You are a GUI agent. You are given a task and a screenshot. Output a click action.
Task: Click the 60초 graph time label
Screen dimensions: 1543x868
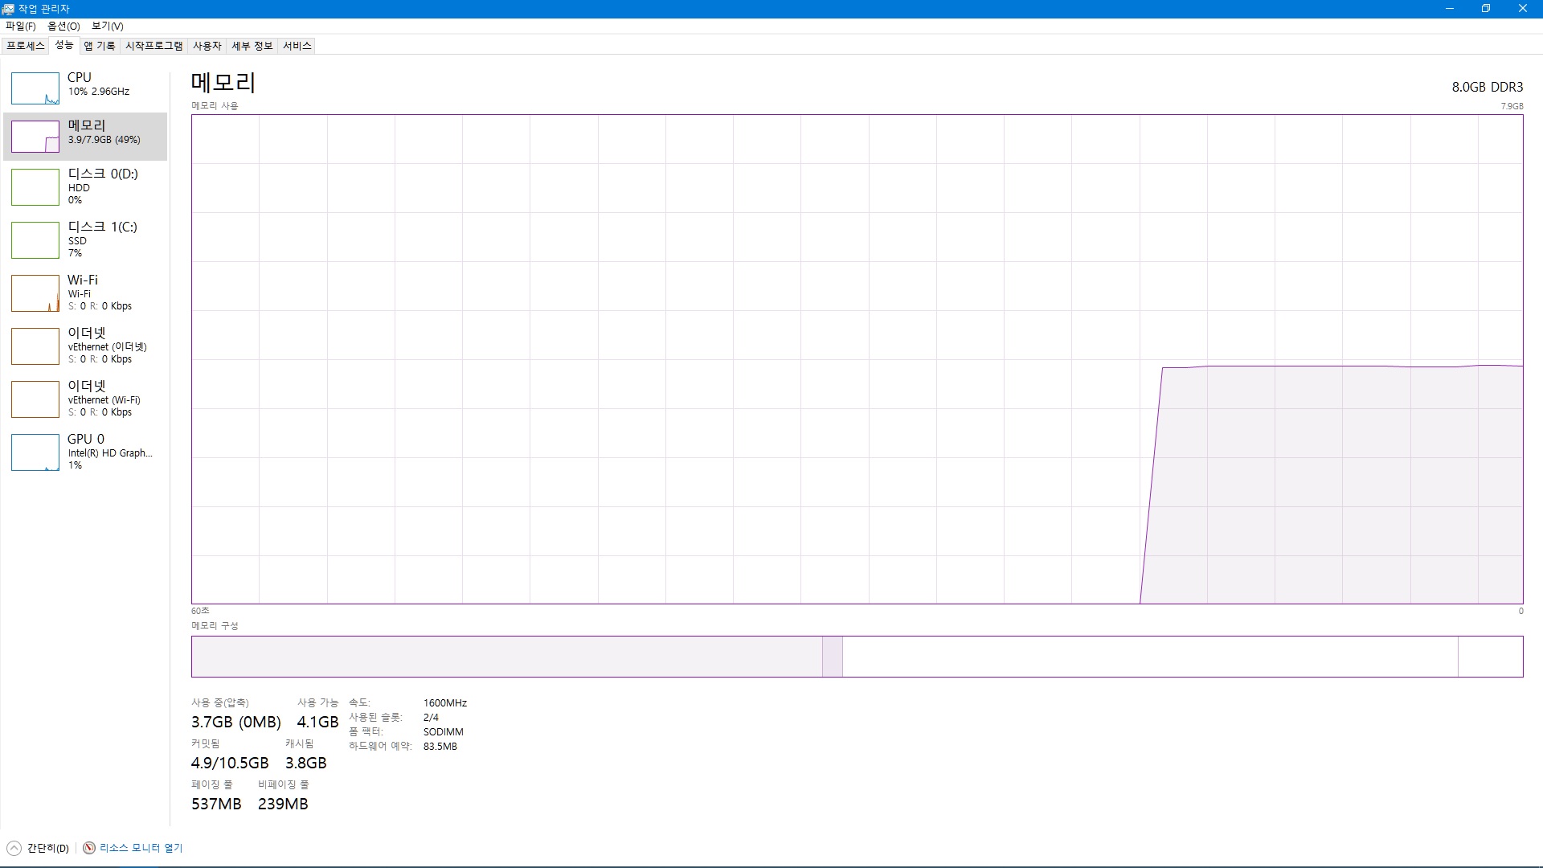pyautogui.click(x=200, y=612)
